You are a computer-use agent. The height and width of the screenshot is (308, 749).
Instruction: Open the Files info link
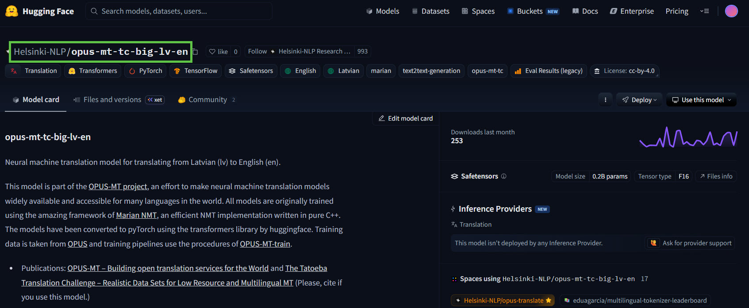pyautogui.click(x=716, y=176)
